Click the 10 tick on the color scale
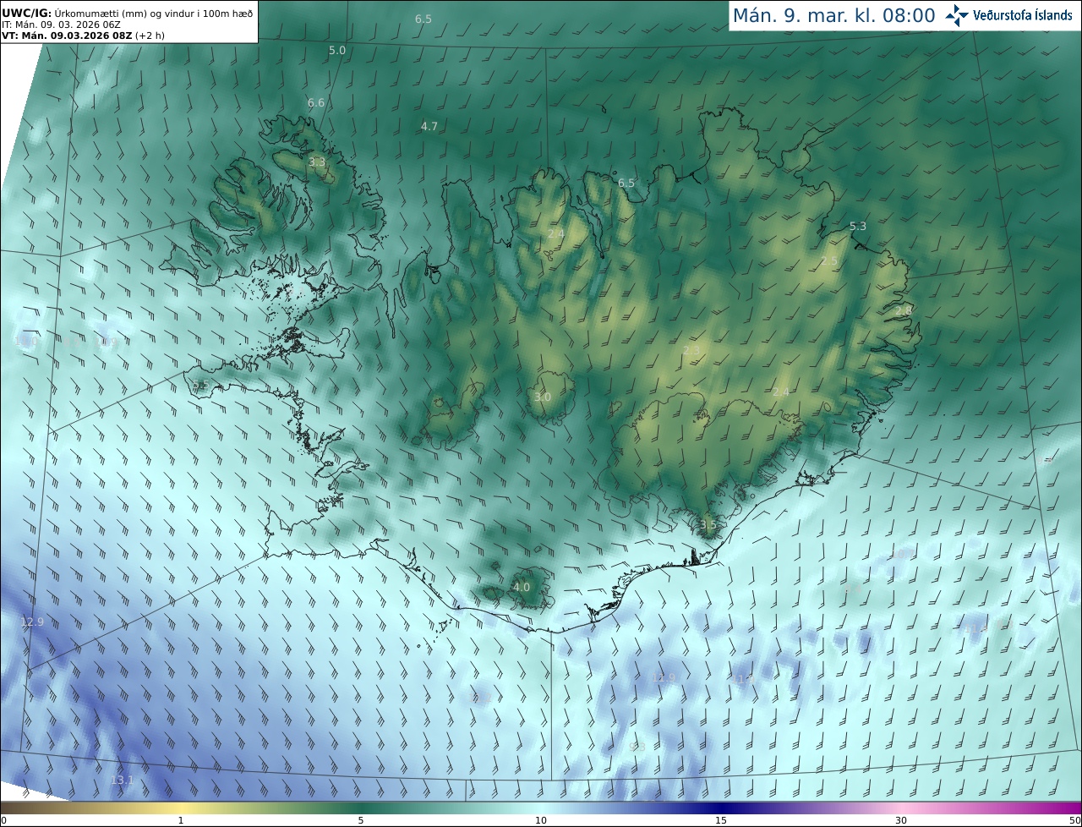Image resolution: width=1082 pixels, height=827 pixels. click(x=541, y=820)
